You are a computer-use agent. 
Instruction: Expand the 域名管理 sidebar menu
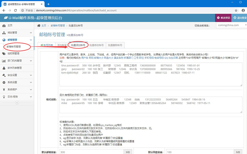[17, 32]
